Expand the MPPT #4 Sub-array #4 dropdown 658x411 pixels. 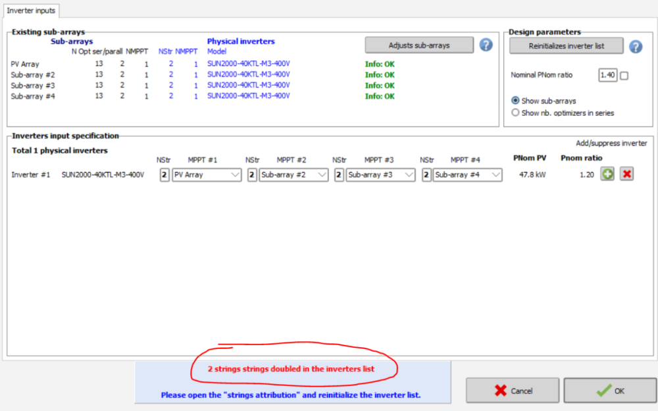(x=468, y=175)
